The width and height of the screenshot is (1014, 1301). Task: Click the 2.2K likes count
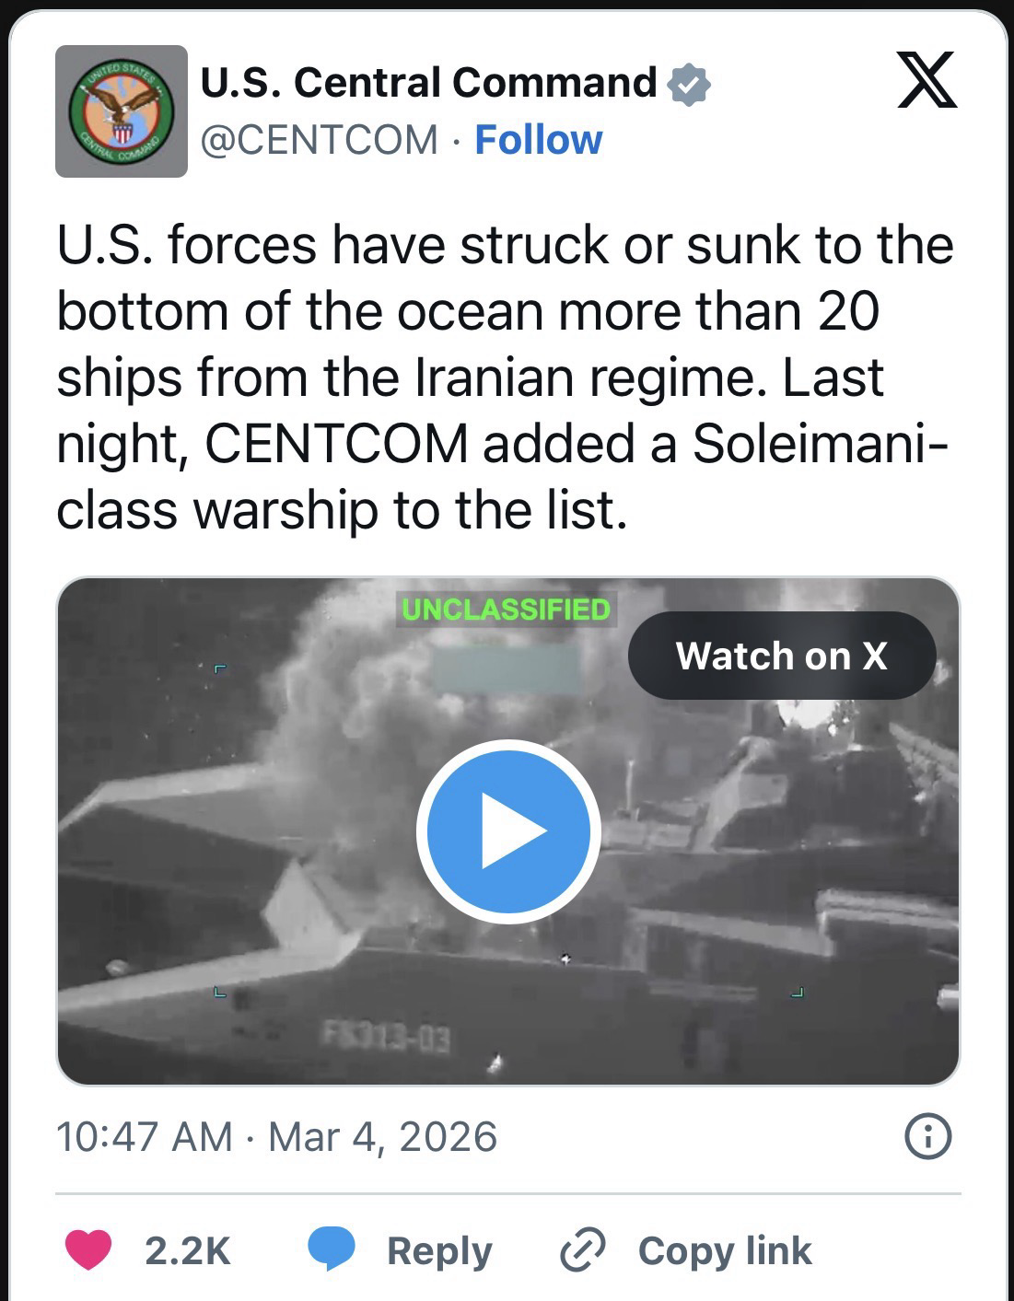click(187, 1250)
